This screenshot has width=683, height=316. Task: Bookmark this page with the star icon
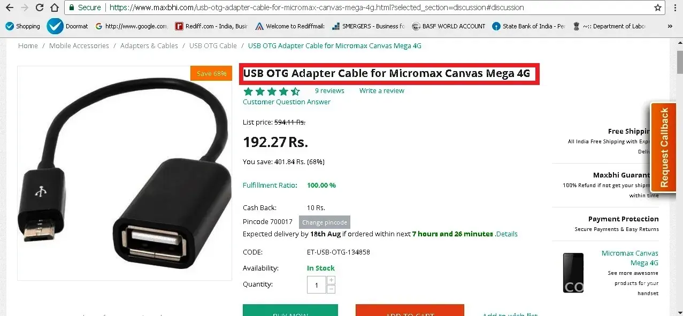click(658, 7)
